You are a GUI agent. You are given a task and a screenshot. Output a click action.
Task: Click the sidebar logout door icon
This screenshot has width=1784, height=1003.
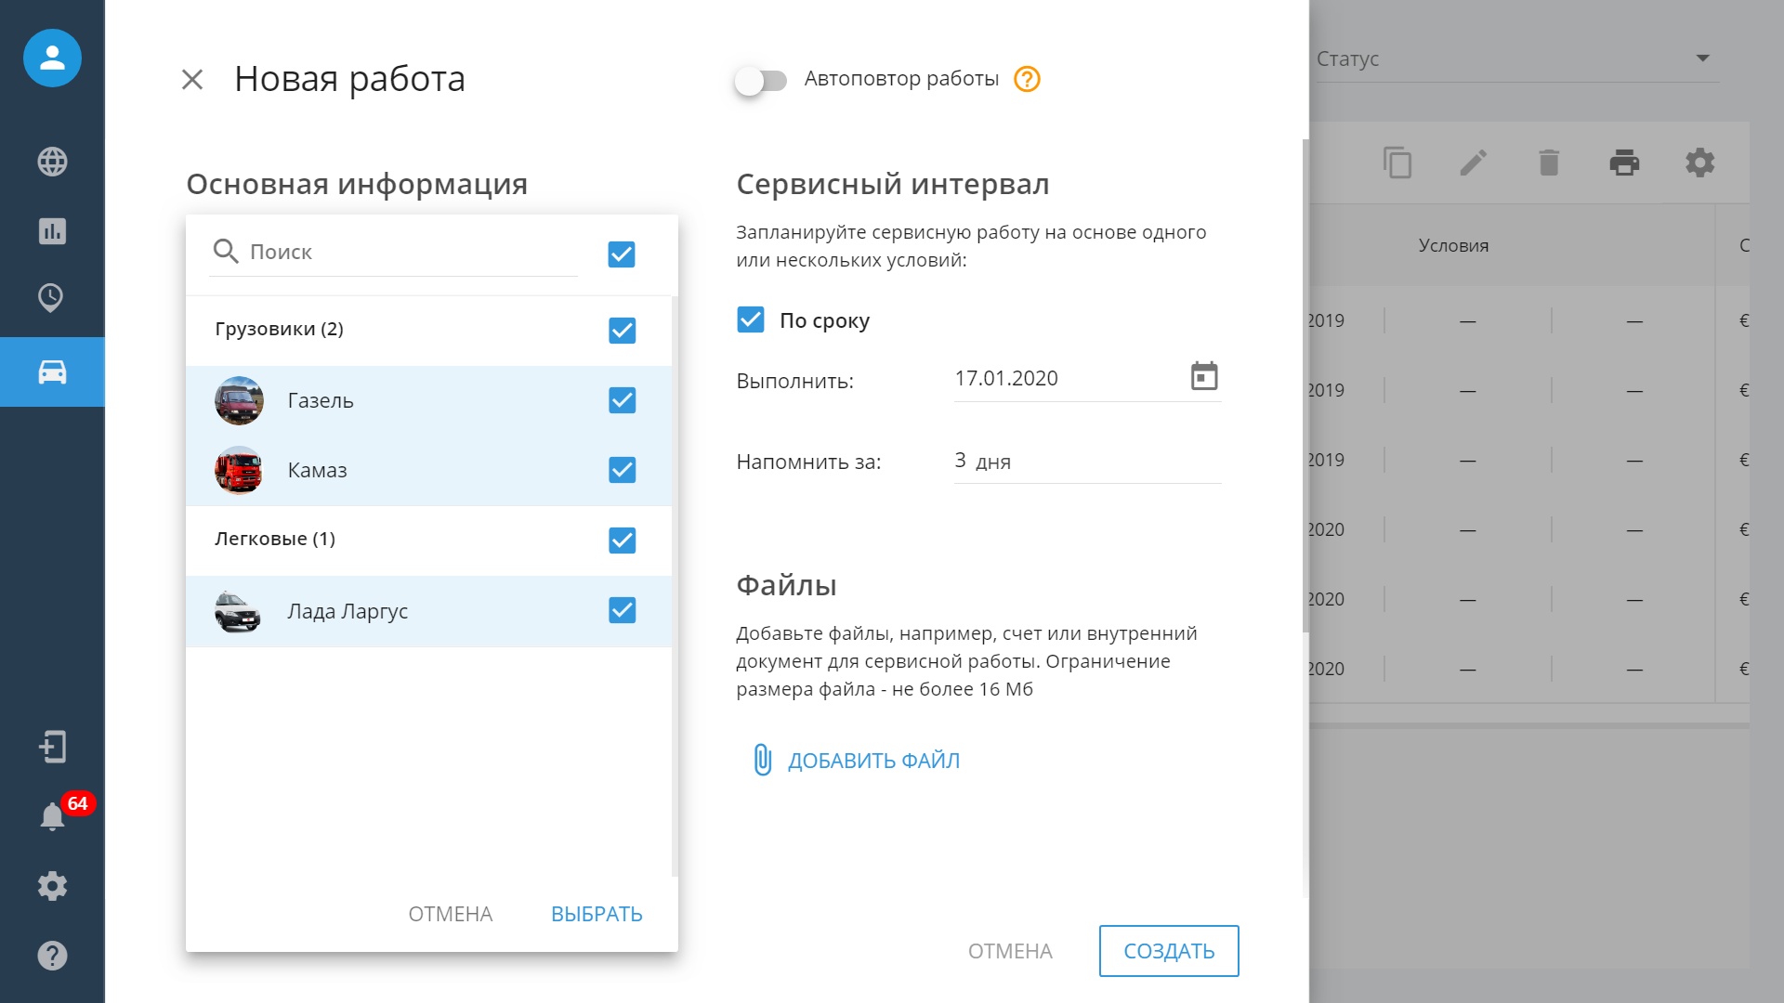[x=52, y=747]
